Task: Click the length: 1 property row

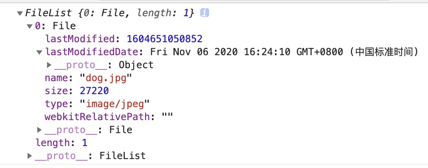Action: coord(61,143)
